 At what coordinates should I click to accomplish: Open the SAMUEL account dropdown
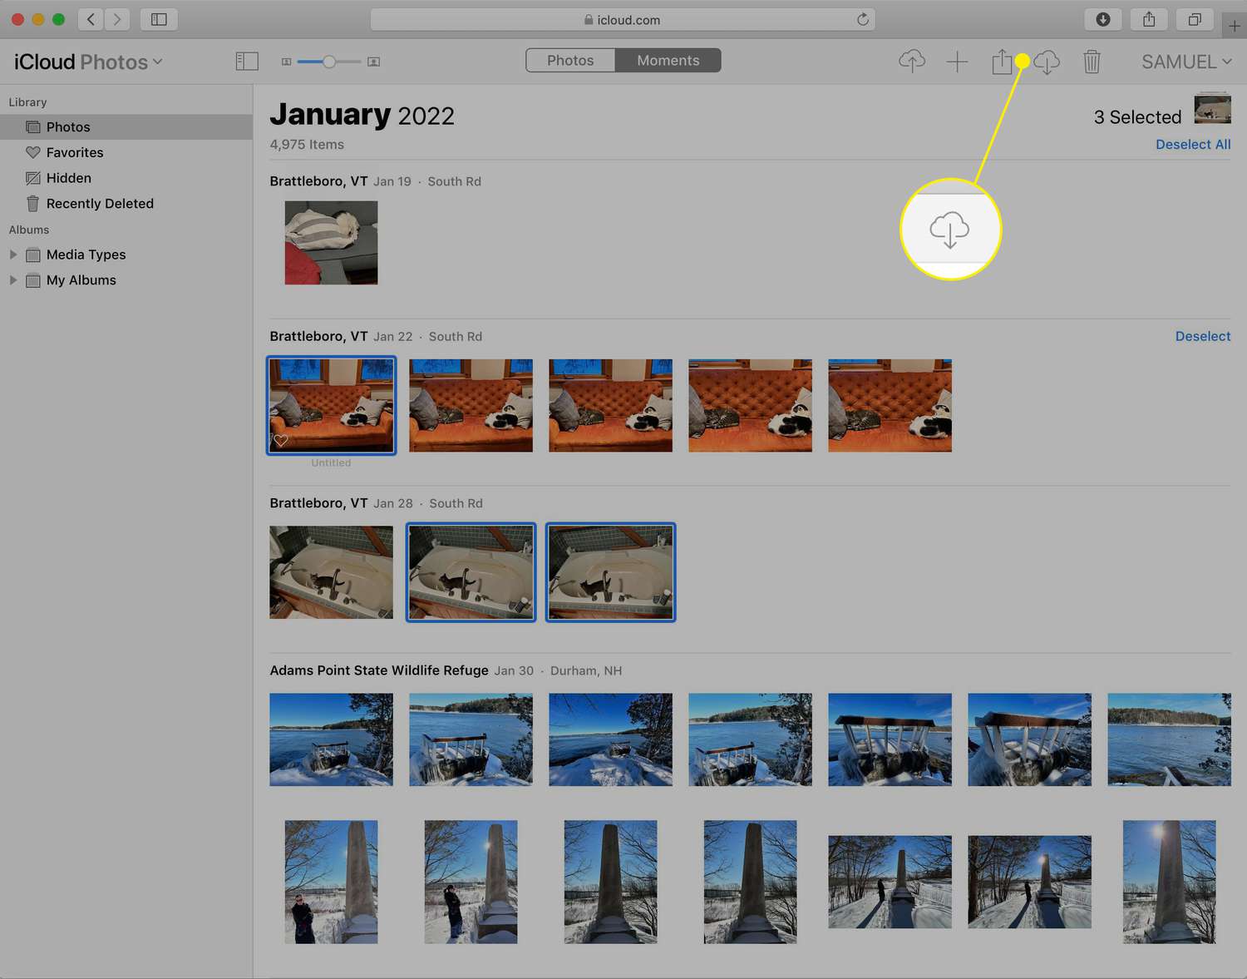tap(1186, 62)
